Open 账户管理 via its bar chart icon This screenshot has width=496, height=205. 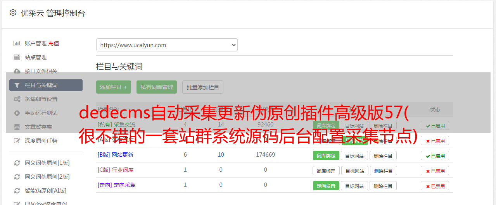coord(17,43)
